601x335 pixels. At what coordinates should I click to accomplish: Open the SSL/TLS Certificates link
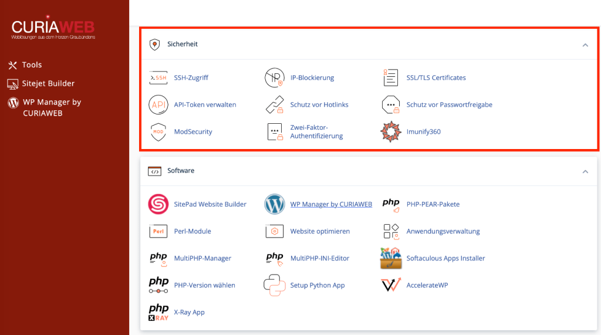[436, 78]
